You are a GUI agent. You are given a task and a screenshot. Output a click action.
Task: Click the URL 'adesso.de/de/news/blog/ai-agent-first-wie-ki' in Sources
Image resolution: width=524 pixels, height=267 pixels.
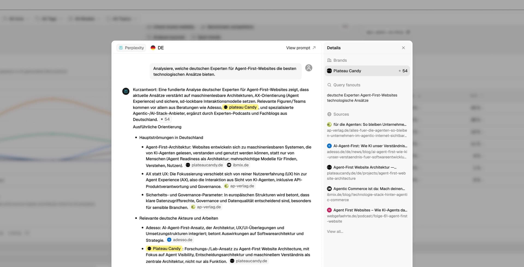[x=367, y=152]
